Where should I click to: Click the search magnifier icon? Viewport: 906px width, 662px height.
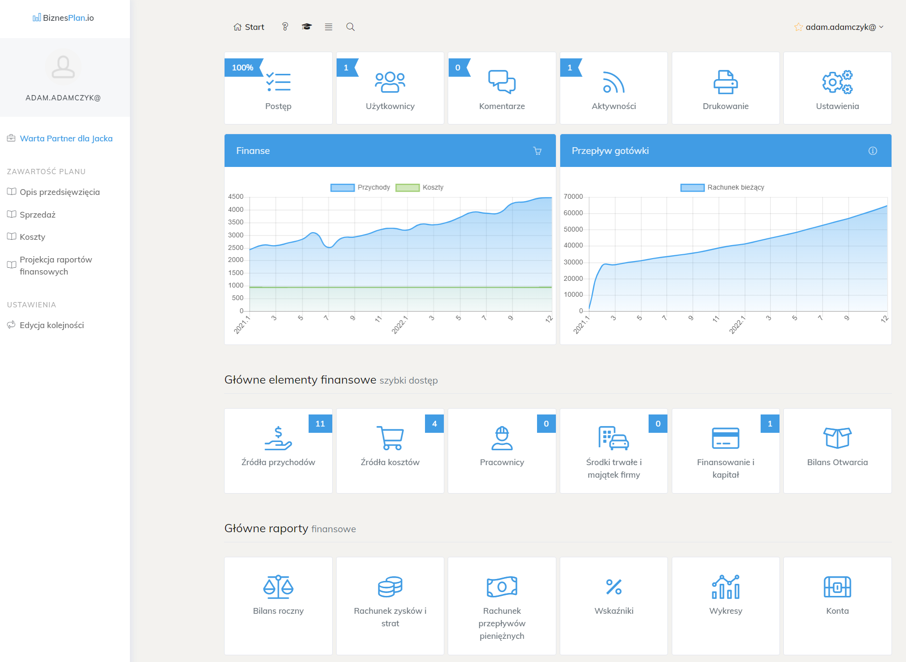click(351, 27)
